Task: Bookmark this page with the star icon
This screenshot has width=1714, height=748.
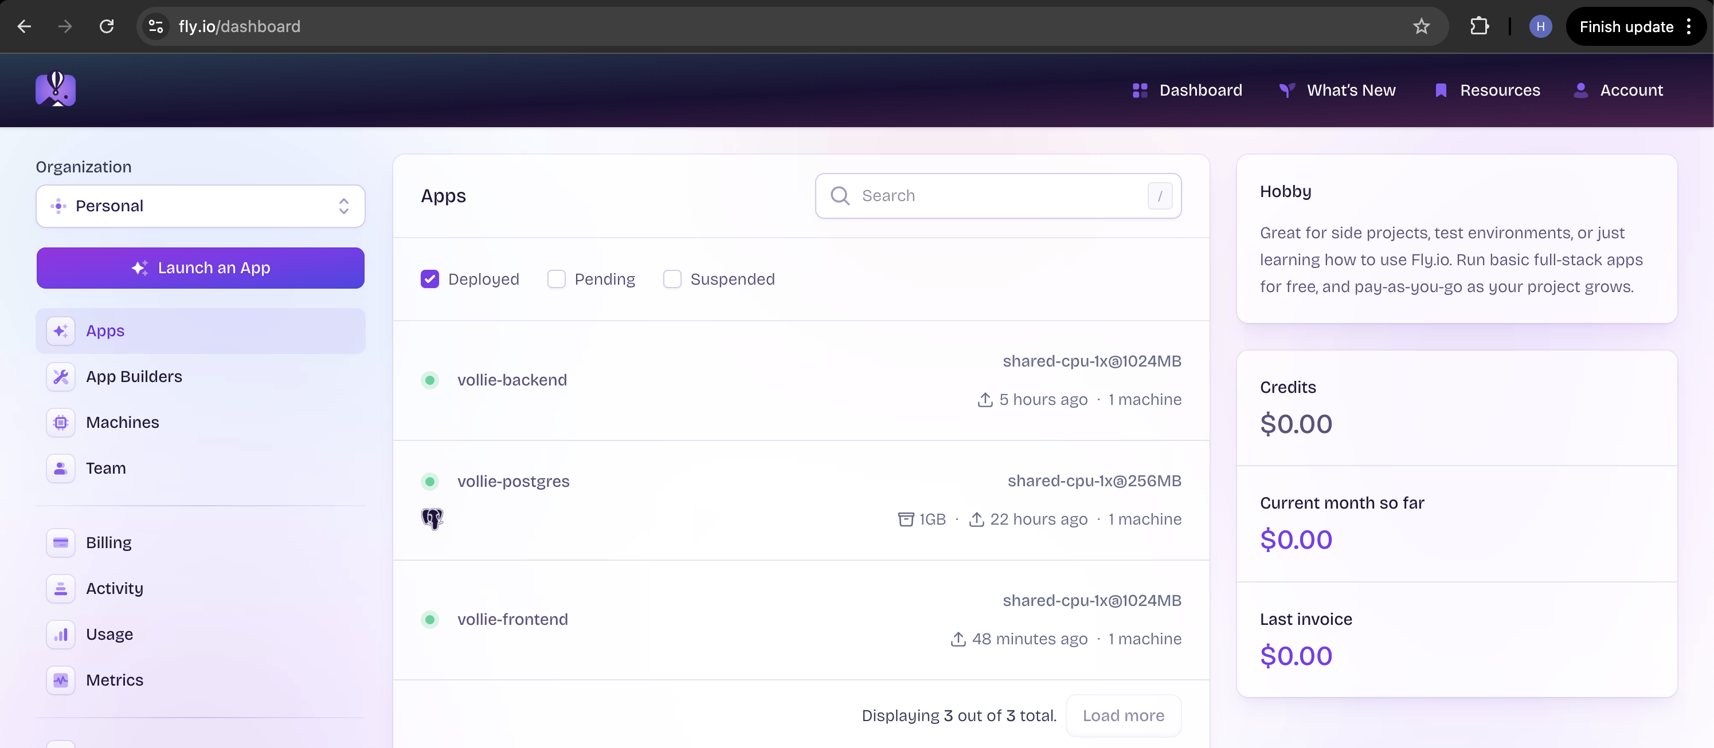Action: (1421, 26)
